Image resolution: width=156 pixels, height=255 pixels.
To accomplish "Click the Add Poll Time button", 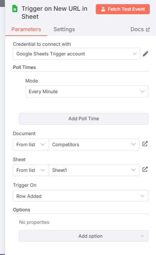I will (84, 119).
